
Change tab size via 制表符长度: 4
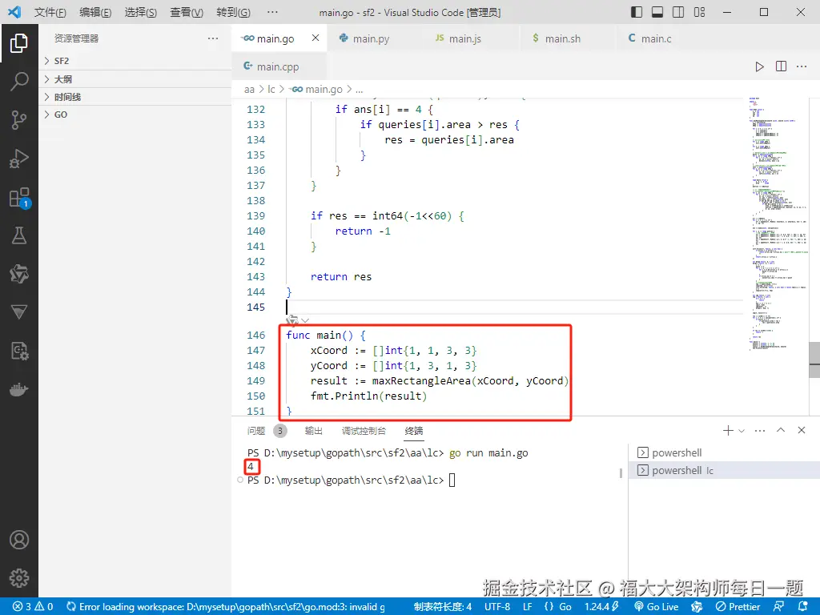point(442,607)
